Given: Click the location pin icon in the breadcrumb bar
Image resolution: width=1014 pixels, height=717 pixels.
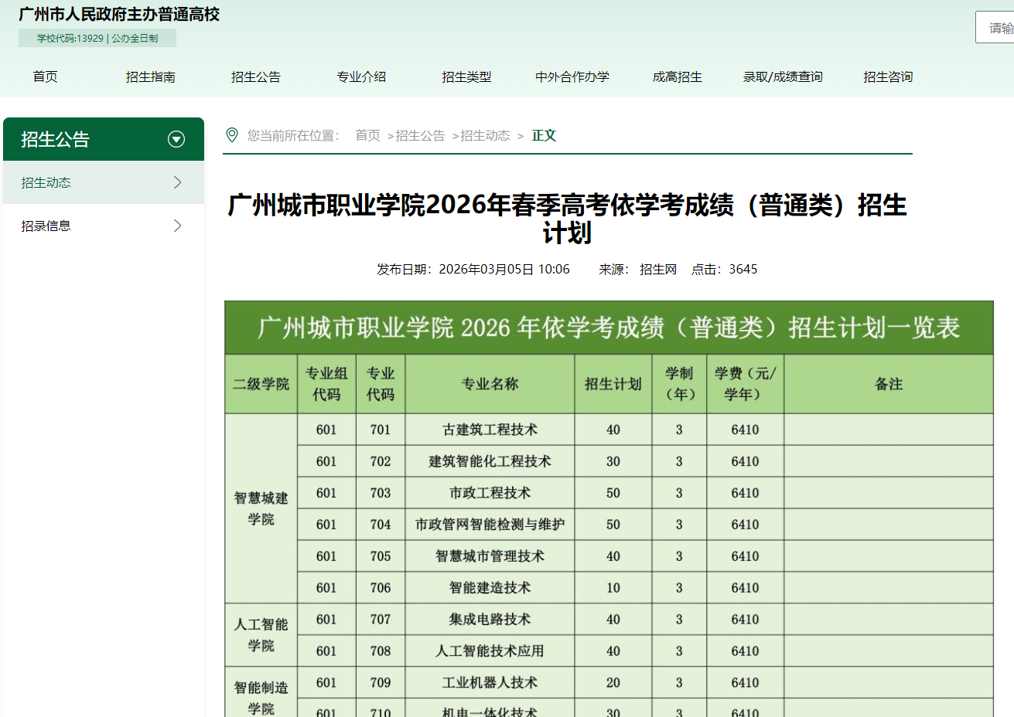Looking at the screenshot, I should [x=230, y=134].
